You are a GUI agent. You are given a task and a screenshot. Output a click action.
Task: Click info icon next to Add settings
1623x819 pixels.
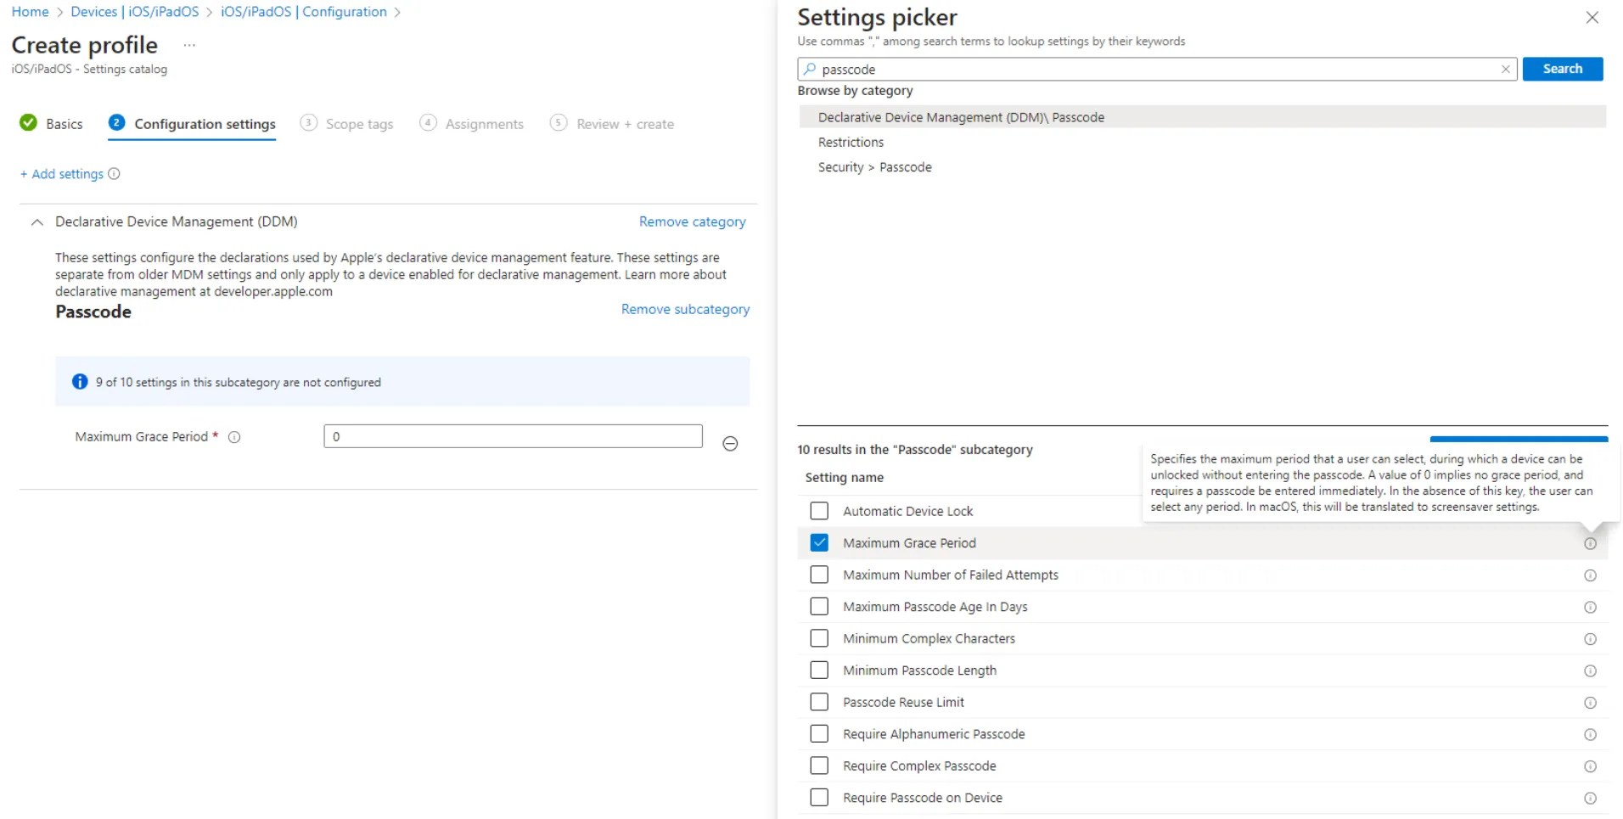[115, 174]
